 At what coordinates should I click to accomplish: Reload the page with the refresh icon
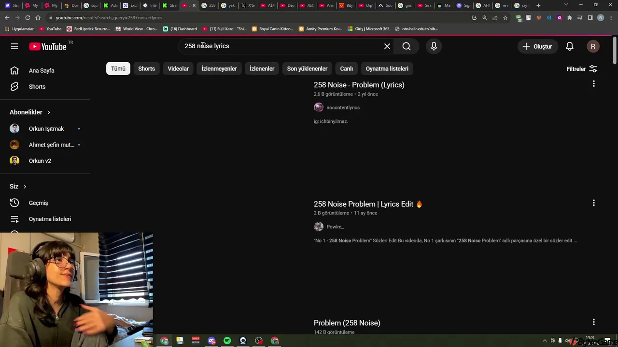(x=28, y=18)
